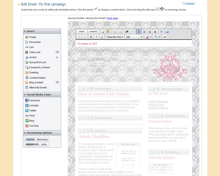Edit the Sponsor Block with pencil
220x176 pixels.
click(154, 152)
